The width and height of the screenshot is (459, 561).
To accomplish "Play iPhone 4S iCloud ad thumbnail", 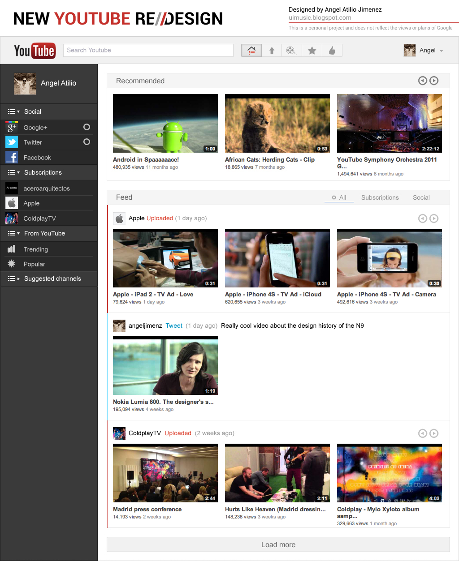I will (277, 258).
